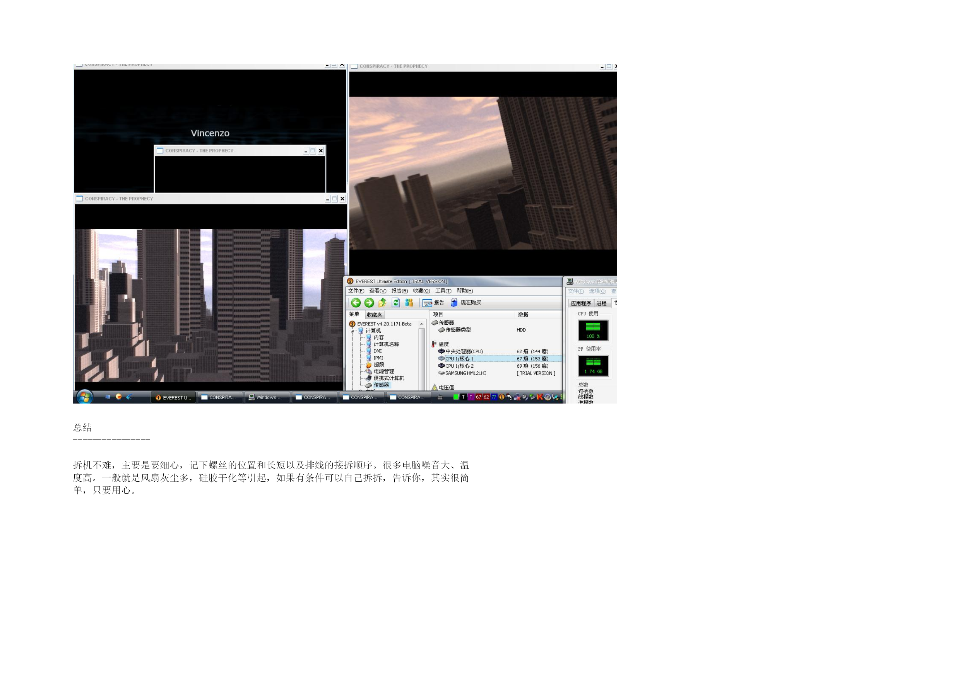
Task: Open the 帮助(H) menu in EVEREST
Action: [465, 291]
